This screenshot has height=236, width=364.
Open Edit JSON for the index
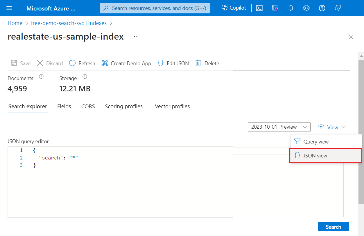(x=173, y=63)
